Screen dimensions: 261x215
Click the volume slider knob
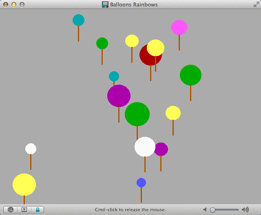pyautogui.click(x=212, y=210)
